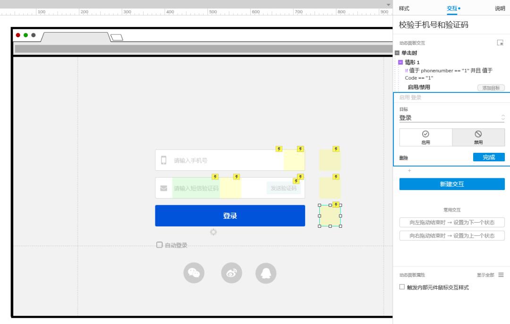Screen dimensions: 510x324
Task: Click the new tab shape in mockup
Action: click(x=117, y=37)
